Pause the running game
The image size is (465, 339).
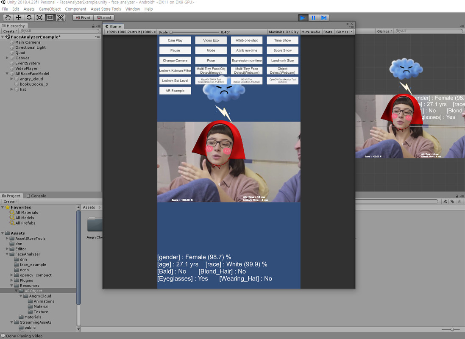click(313, 18)
